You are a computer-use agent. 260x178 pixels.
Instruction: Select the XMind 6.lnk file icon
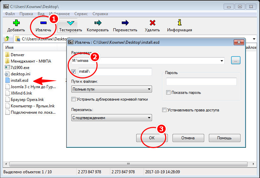[7, 93]
